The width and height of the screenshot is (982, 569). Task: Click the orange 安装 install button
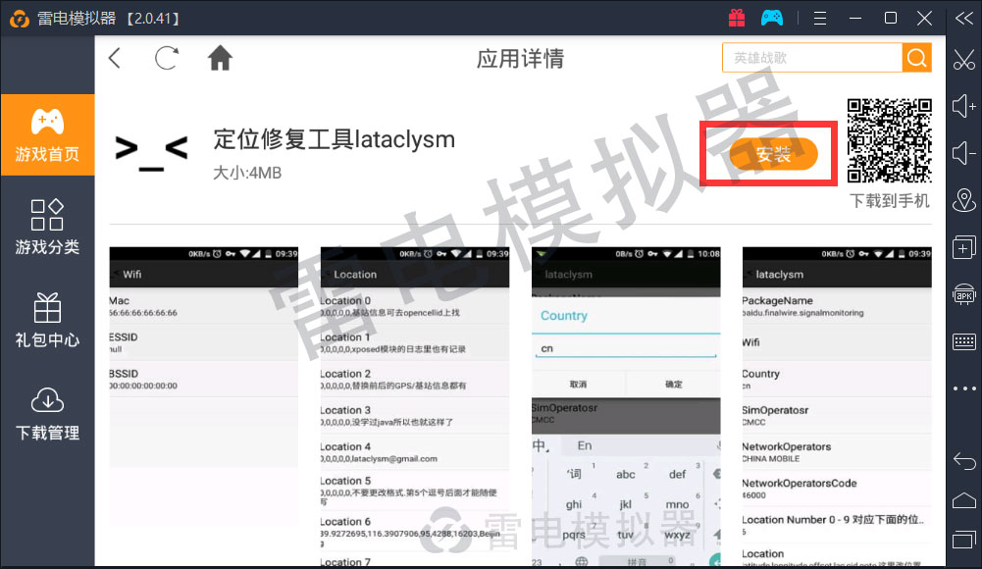click(x=772, y=154)
